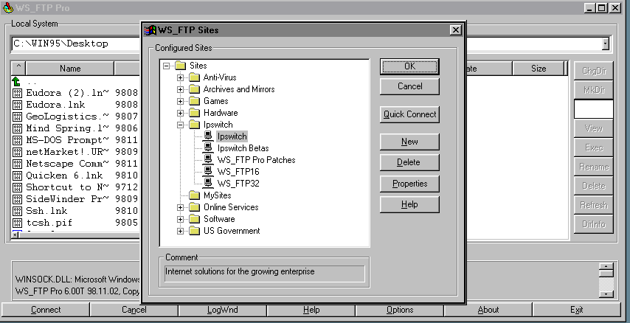Click the Quick Connect button
The image size is (630, 323).
tap(409, 114)
